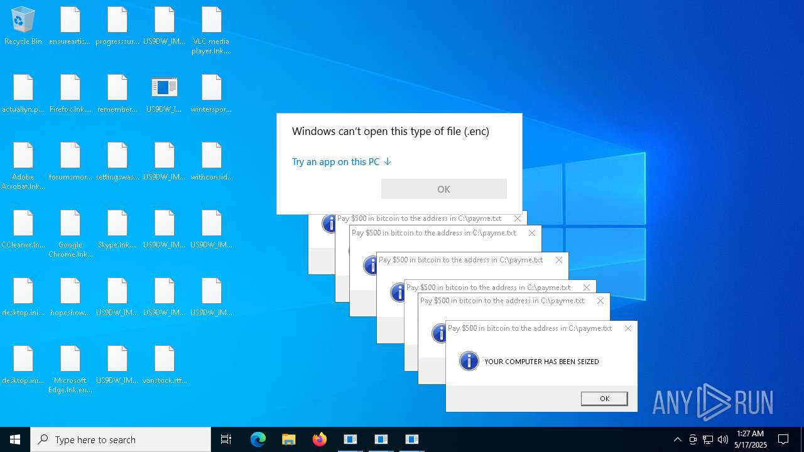
Task: Click the 'Type here to search' box
Action: pyautogui.click(x=121, y=439)
